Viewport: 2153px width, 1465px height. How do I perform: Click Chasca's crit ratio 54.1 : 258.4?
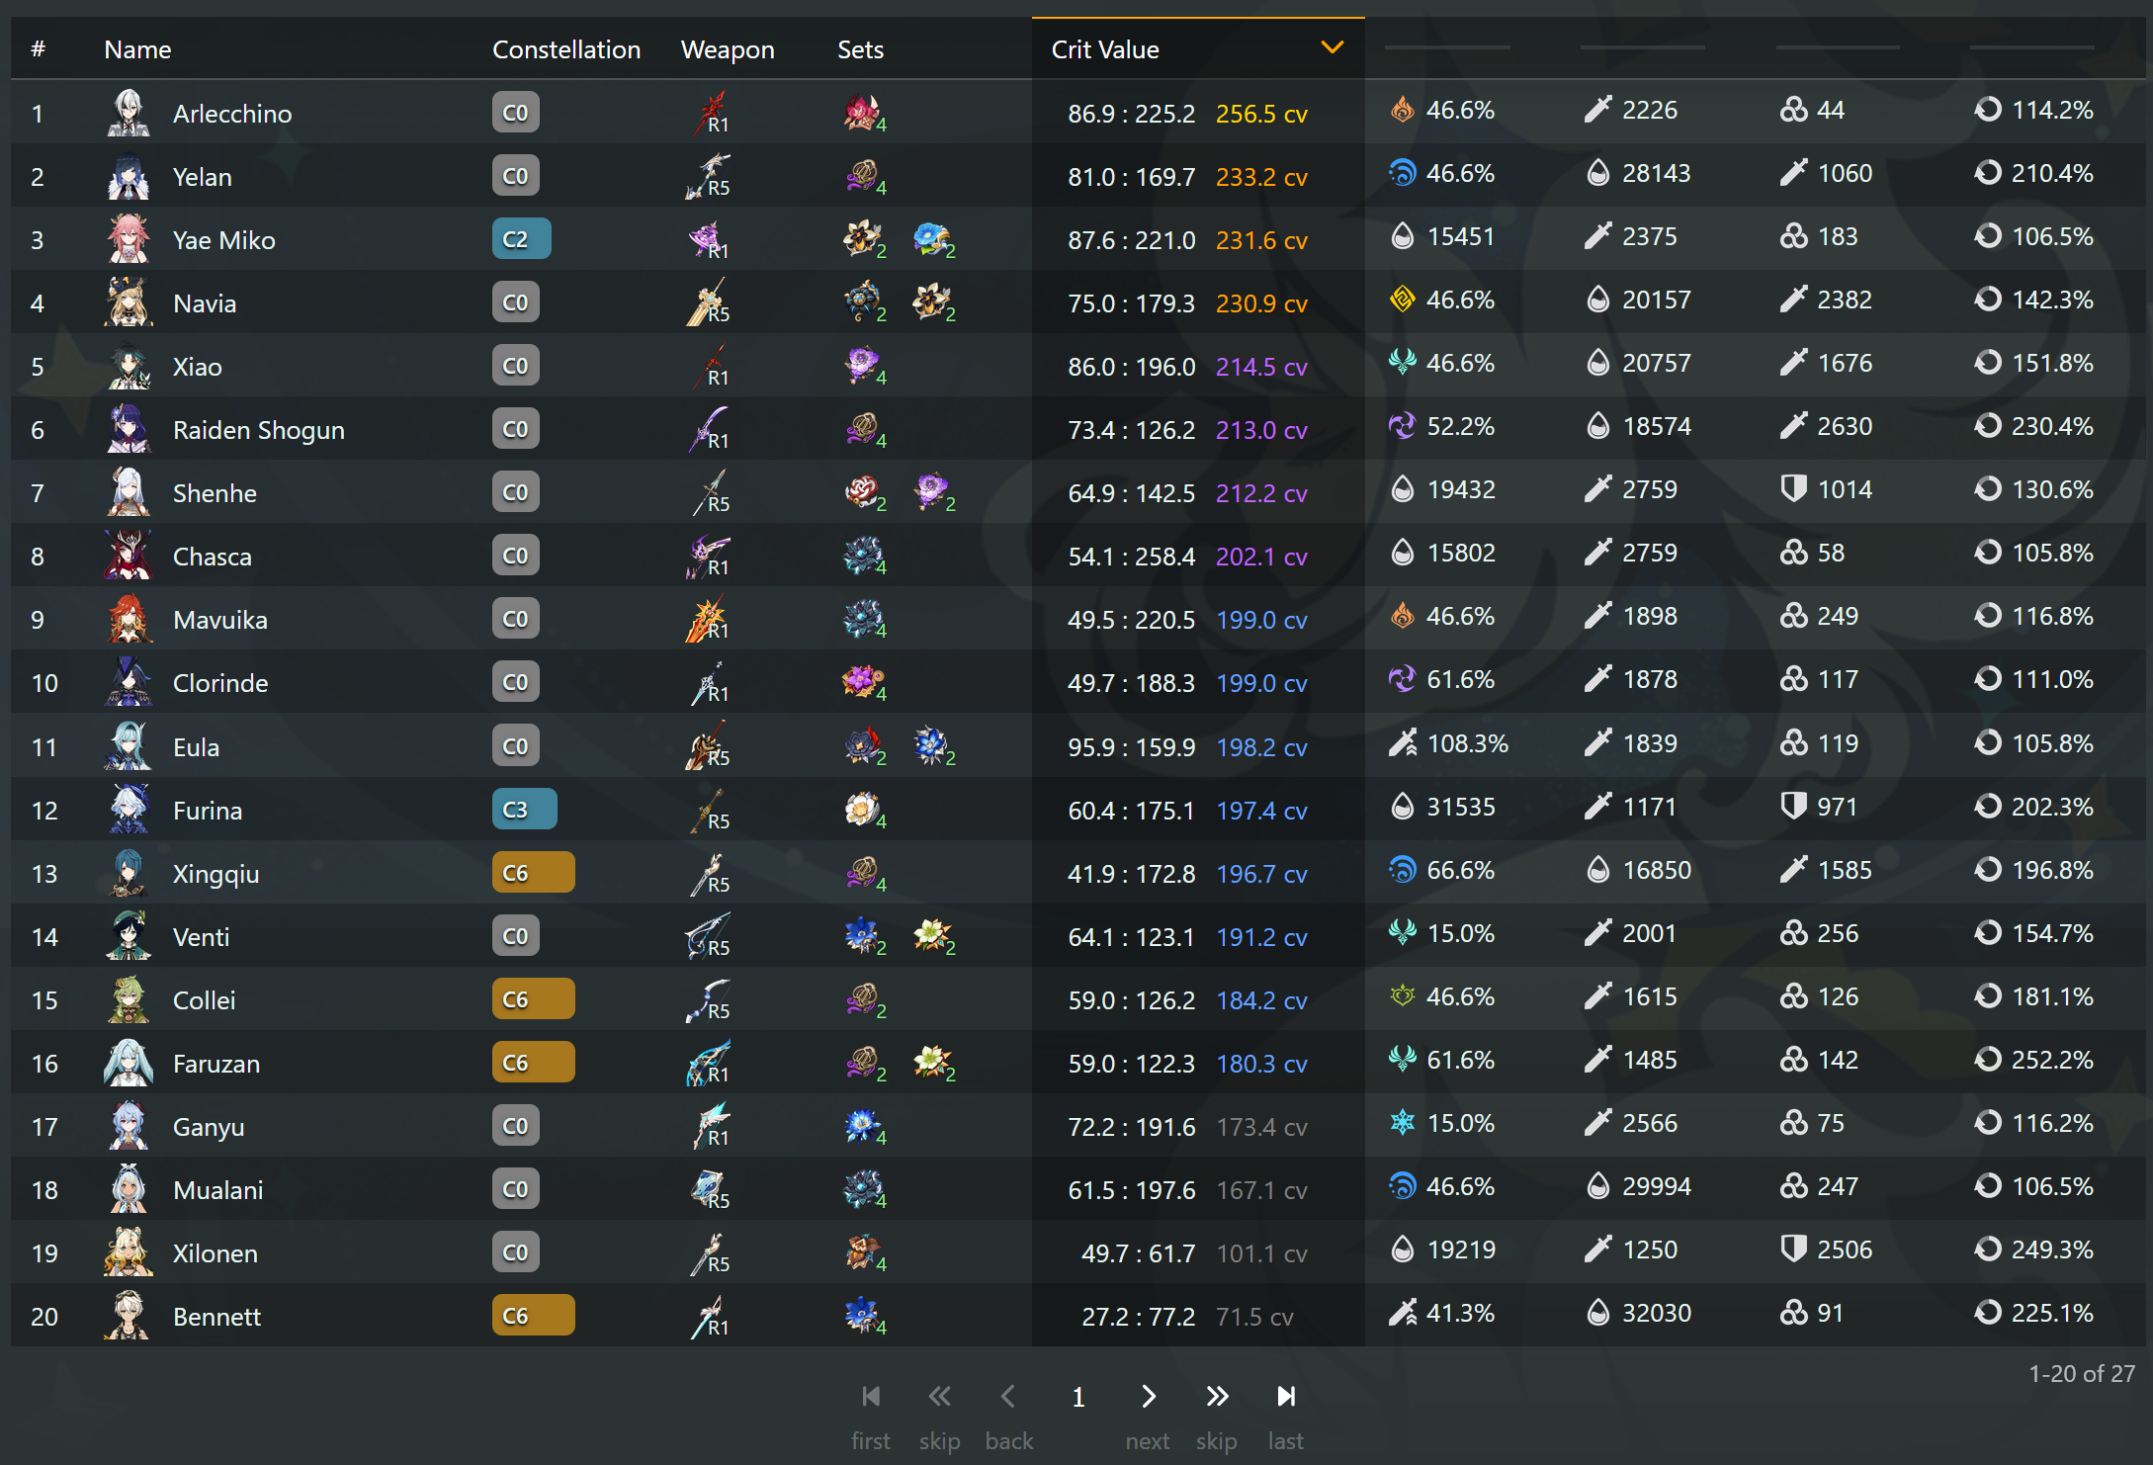1131,557
